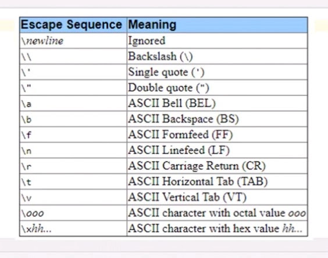Screen dimensions: 328x258
Task: Click the ASCII Vertical Tab (VT) cell
Action: 217,198
